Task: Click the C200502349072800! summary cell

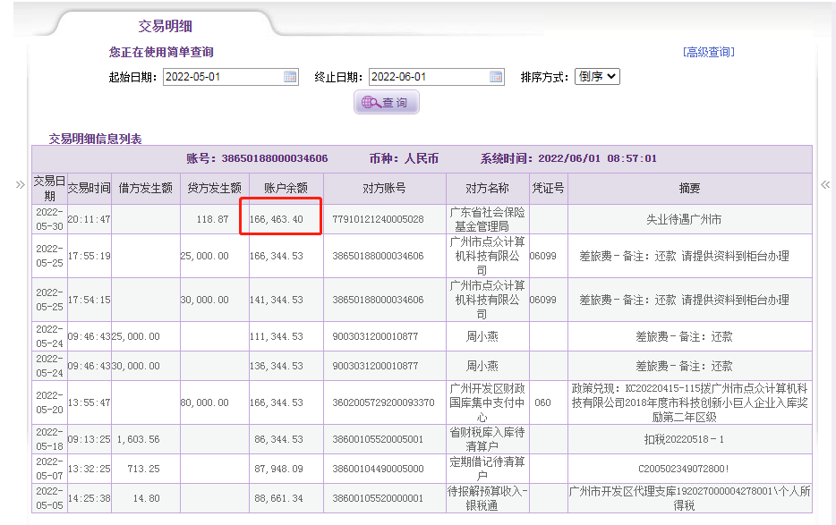Action: coord(690,469)
